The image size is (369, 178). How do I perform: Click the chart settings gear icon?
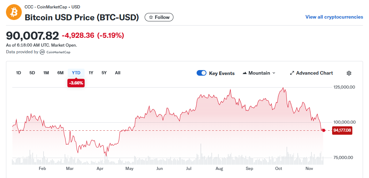pos(349,73)
